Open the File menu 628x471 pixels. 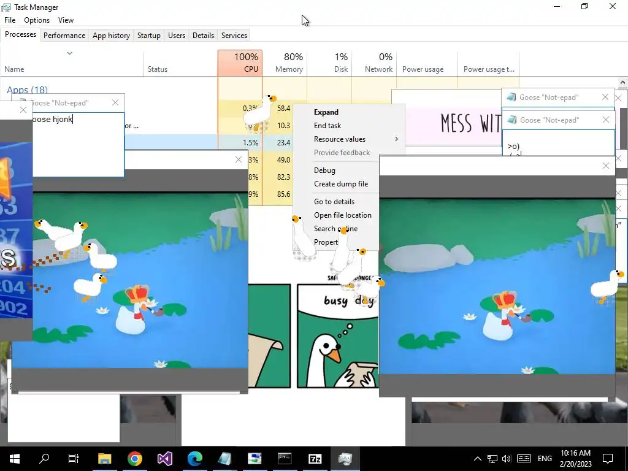pyautogui.click(x=10, y=20)
